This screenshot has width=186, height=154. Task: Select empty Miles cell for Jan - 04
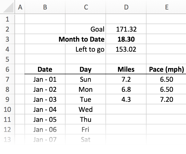coord(126,109)
